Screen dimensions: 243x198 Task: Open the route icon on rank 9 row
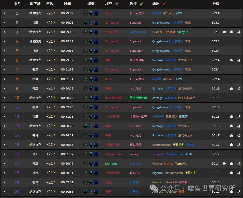(239, 88)
